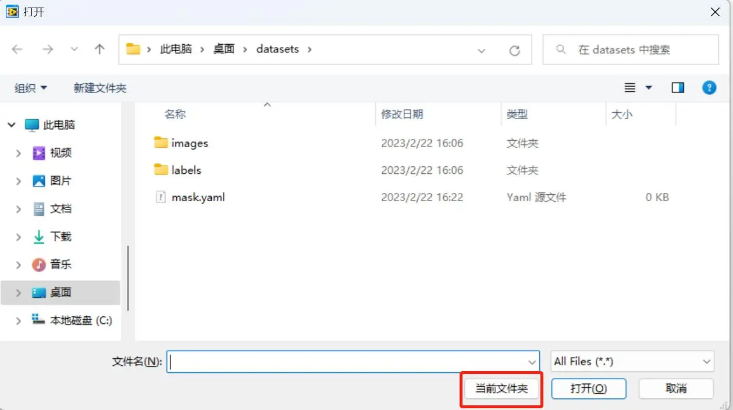Refresh the datasets folder view
This screenshot has width=733, height=410.
click(514, 51)
